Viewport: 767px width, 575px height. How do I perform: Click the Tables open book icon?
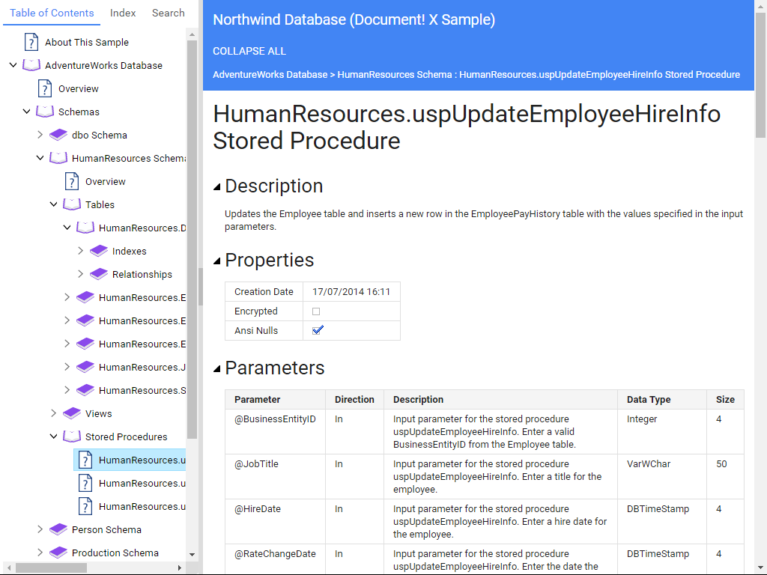71,204
